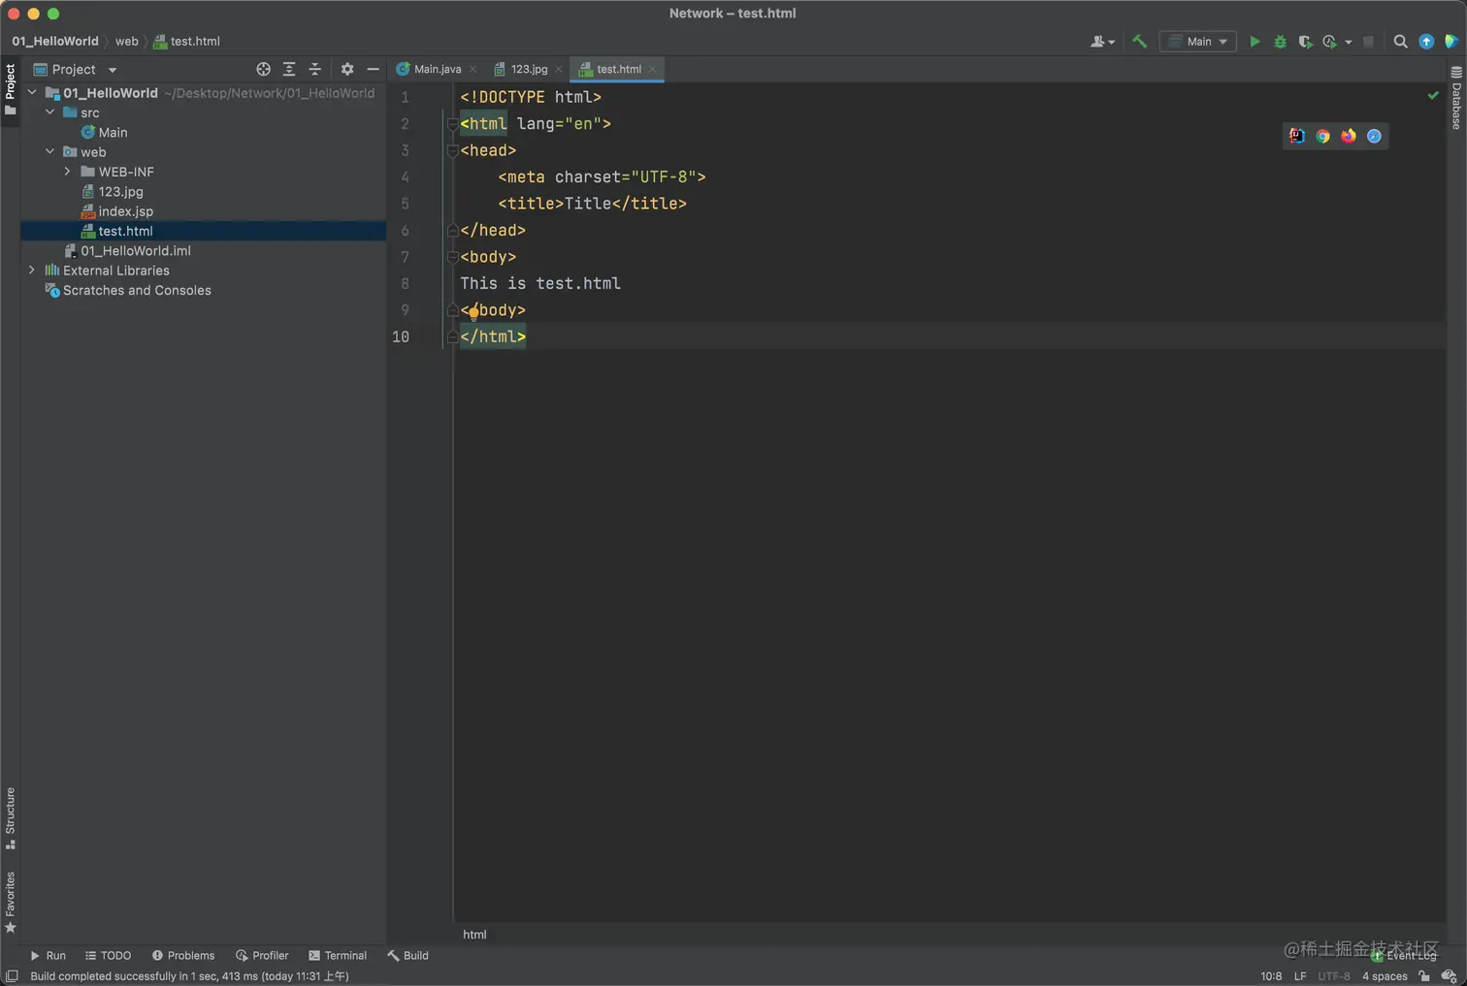Fold the html tag on line 2
The height and width of the screenshot is (986, 1467).
[x=452, y=124]
